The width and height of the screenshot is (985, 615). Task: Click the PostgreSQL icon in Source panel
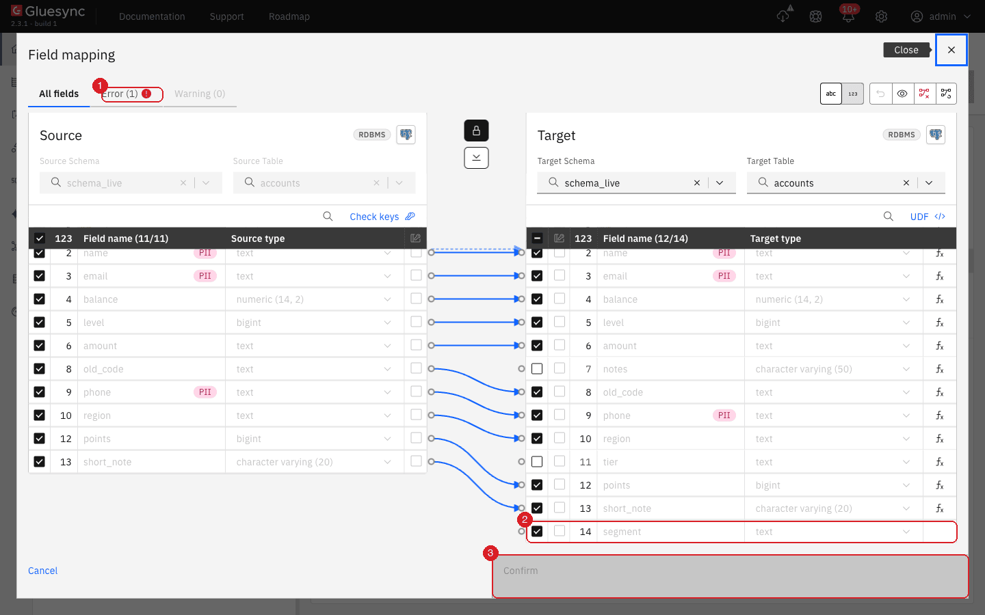click(406, 135)
